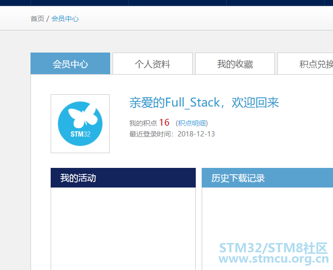Open the 积点兑换 tab
Image resolution: width=333 pixels, height=270 pixels.
pyautogui.click(x=305, y=64)
